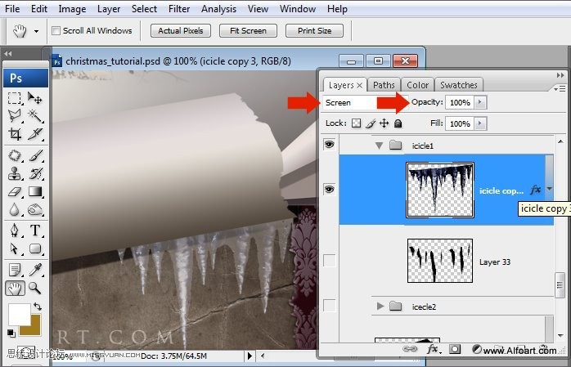Open the Layer menu
Viewport: 571px width, 367px height.
(x=109, y=9)
